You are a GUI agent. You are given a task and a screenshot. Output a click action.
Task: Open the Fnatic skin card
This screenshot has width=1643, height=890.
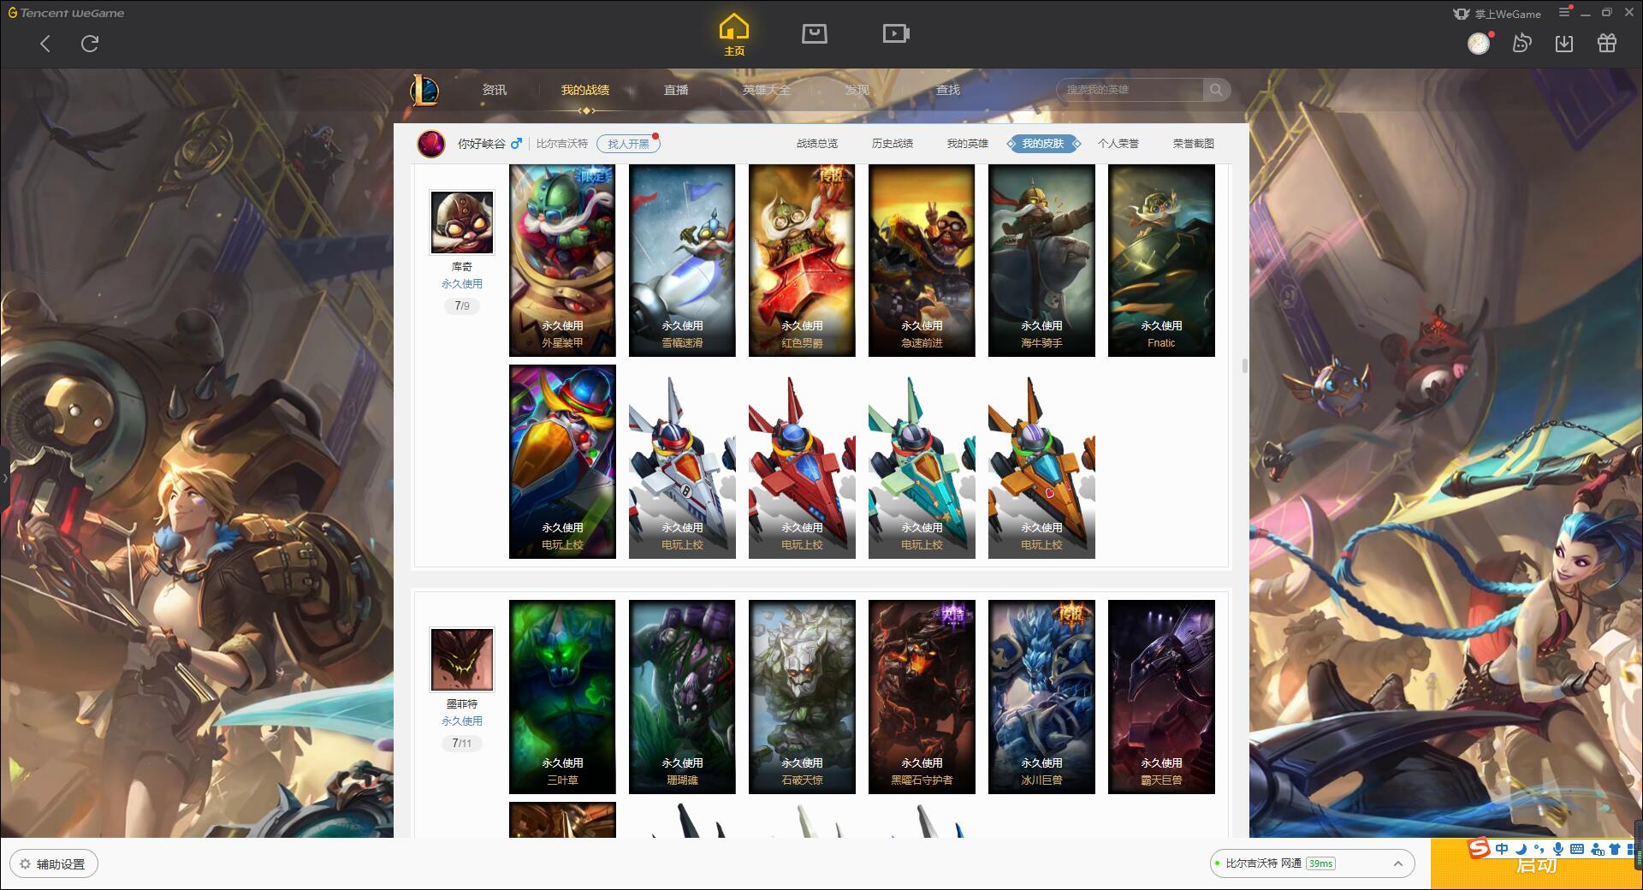[x=1161, y=260]
